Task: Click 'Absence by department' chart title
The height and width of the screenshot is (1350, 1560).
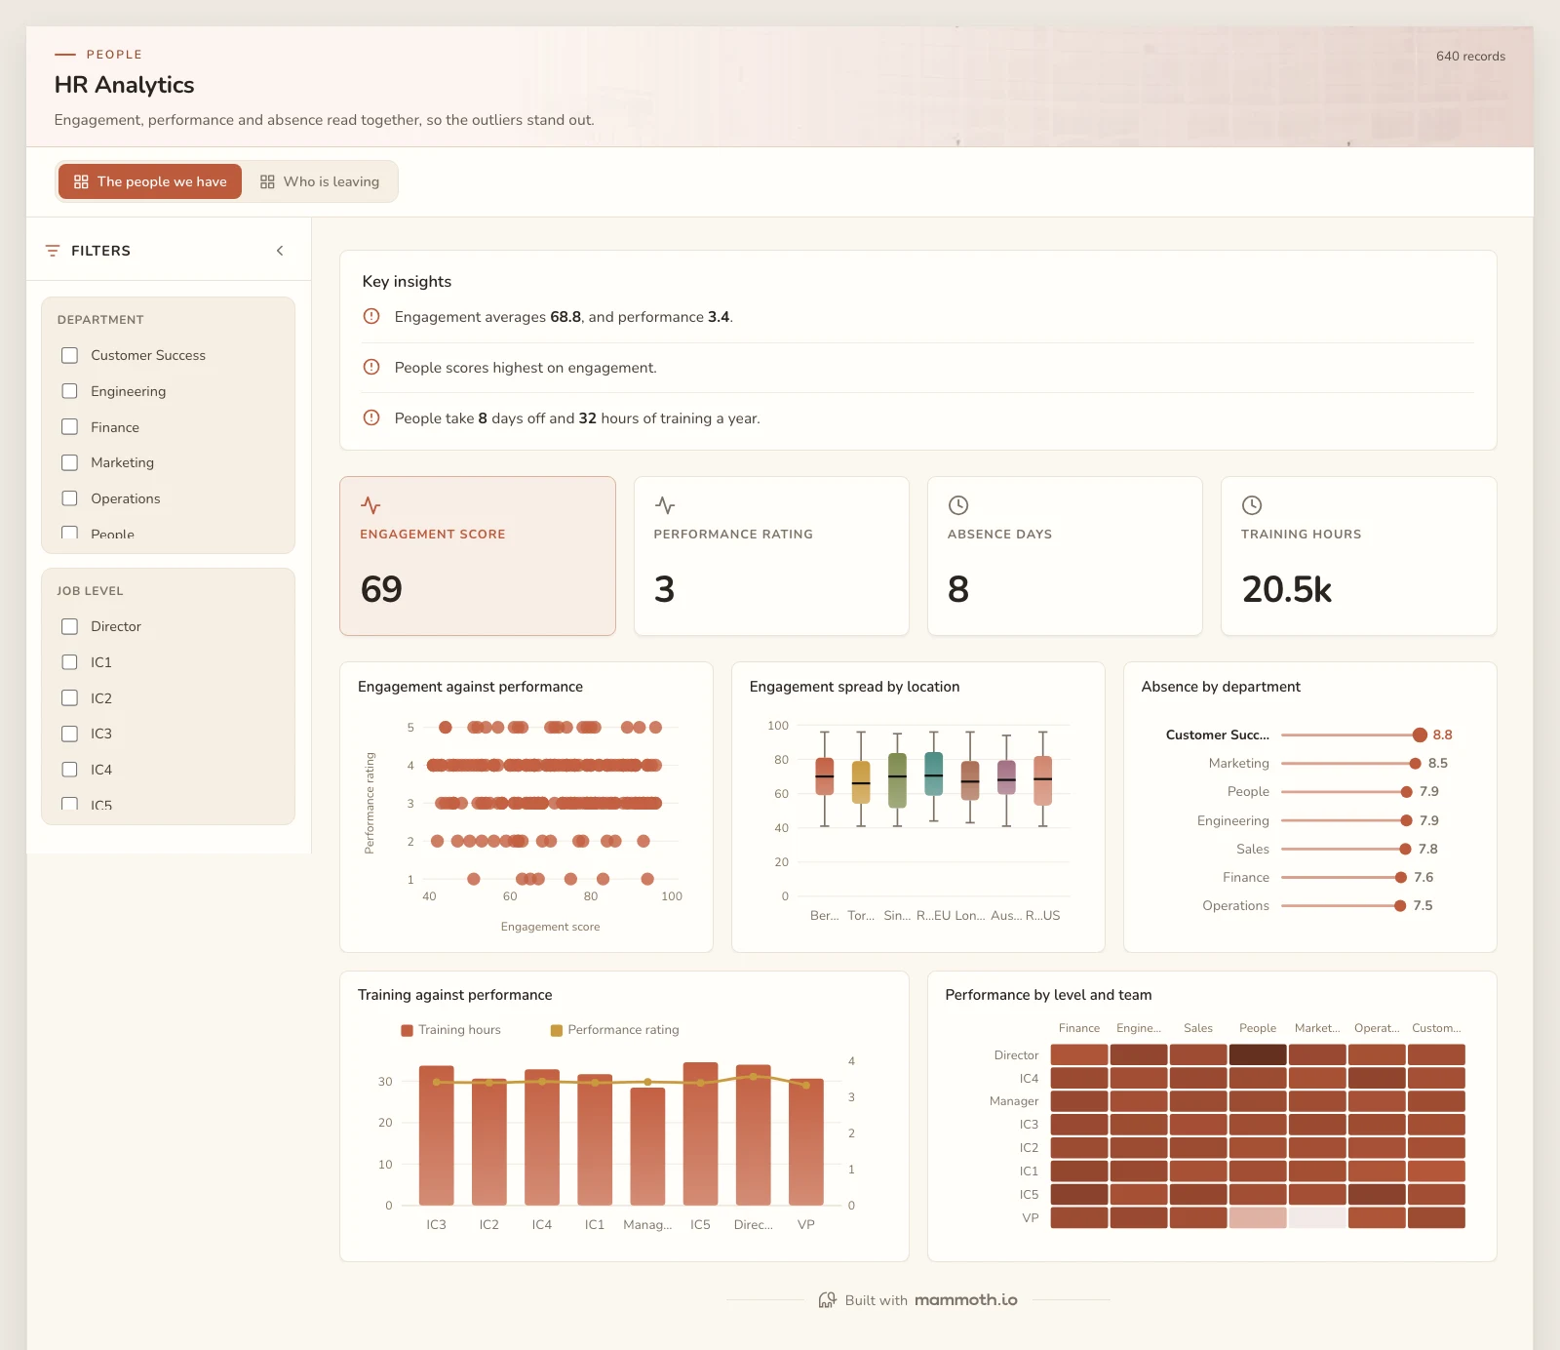Action: 1221,687
